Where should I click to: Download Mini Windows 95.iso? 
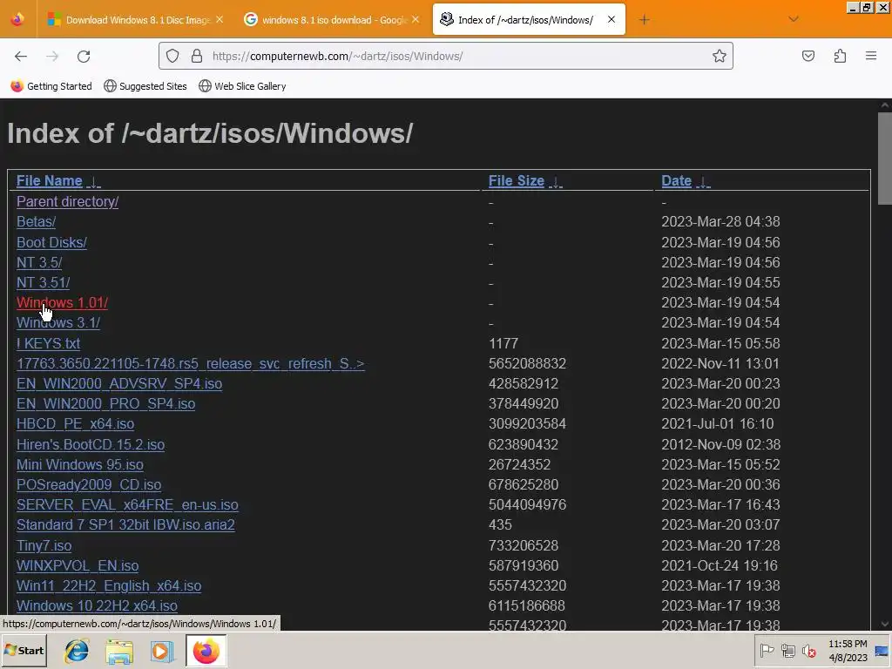[79, 464]
